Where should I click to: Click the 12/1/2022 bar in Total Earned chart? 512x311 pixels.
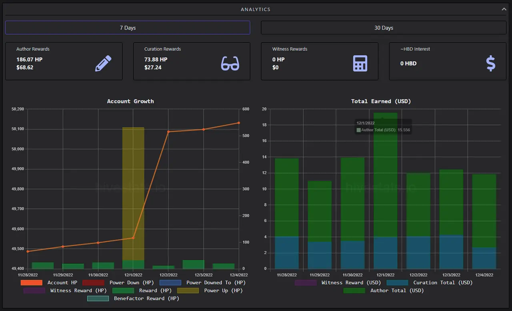coord(386,191)
